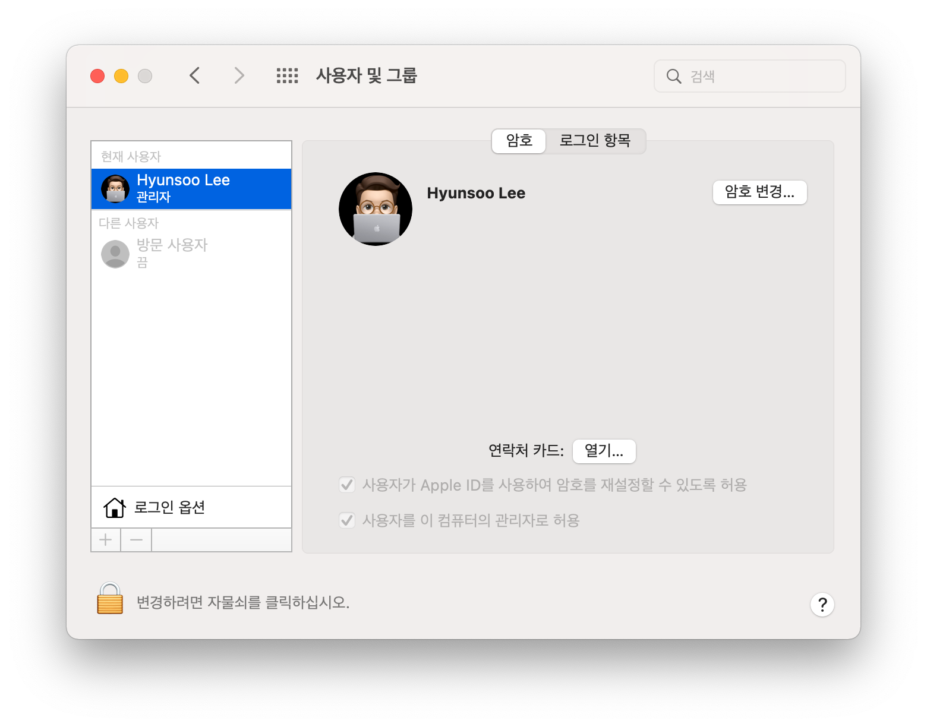The height and width of the screenshot is (727, 927).
Task: Open help with the question mark button
Action: click(822, 605)
